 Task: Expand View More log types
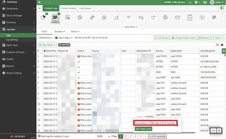[131, 27]
